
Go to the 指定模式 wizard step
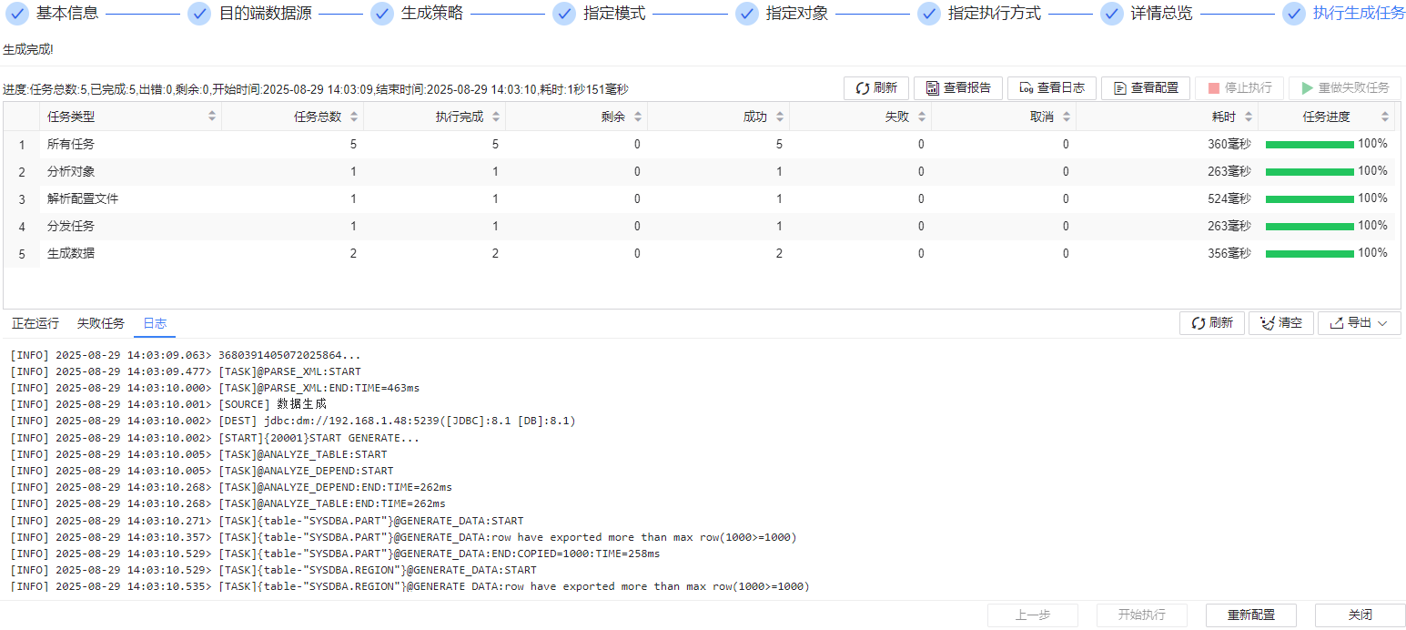tap(614, 14)
